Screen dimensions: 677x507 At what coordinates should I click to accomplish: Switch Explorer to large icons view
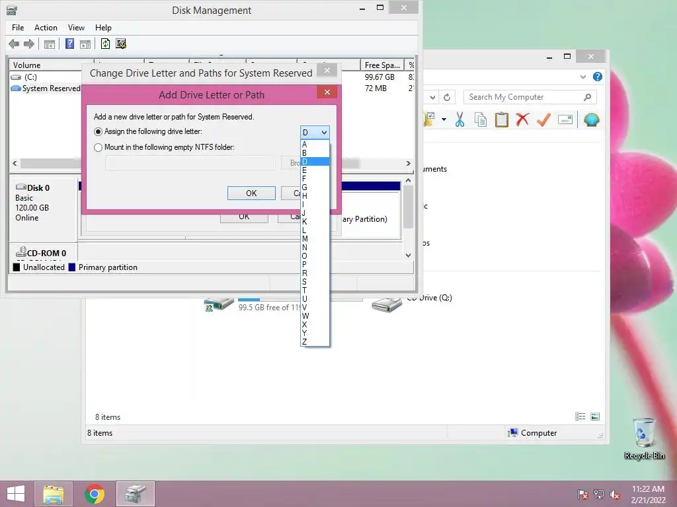tap(595, 417)
